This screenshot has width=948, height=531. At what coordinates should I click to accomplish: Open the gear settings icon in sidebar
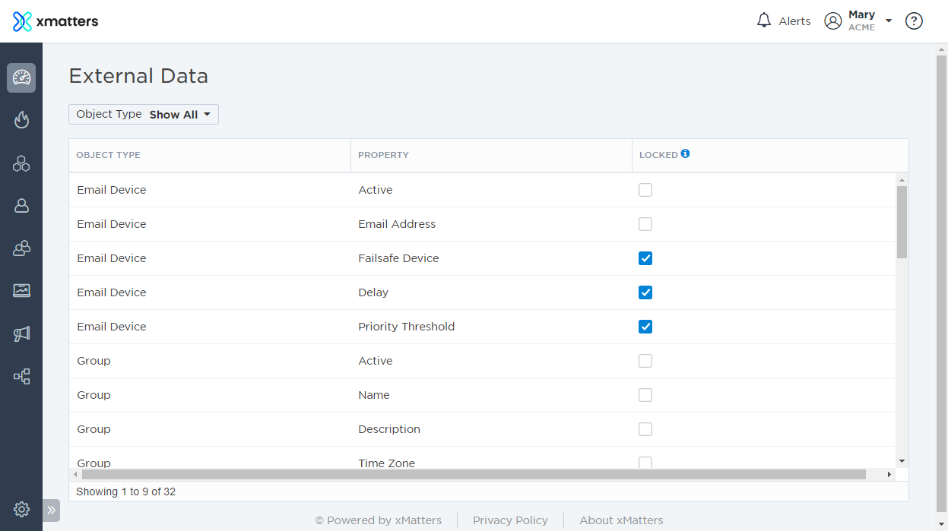click(21, 509)
